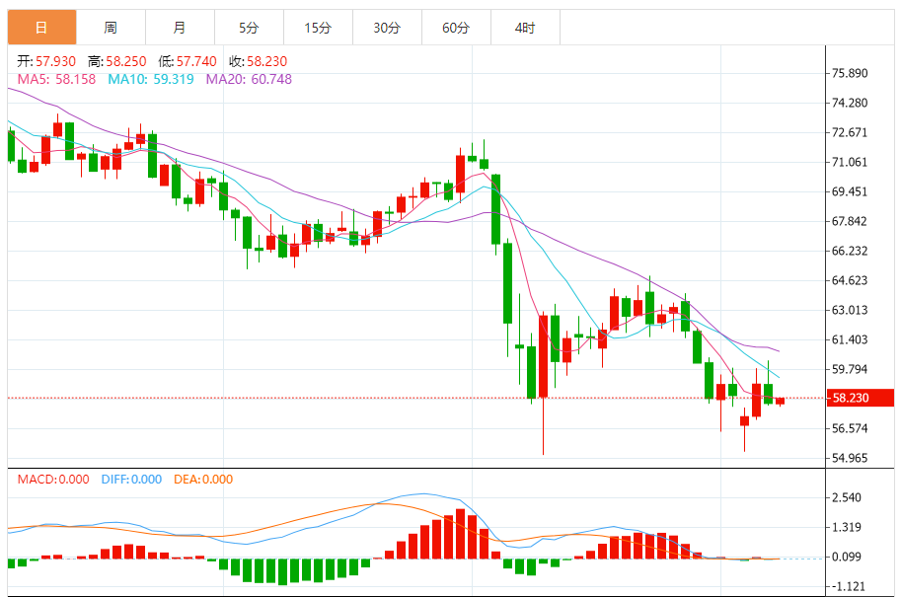Click the 1.319 MACD axis label
900x597 pixels.
pyautogui.click(x=847, y=527)
